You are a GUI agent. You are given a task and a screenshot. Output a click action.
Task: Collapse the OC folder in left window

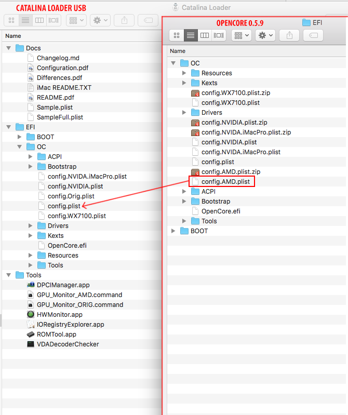[20, 146]
